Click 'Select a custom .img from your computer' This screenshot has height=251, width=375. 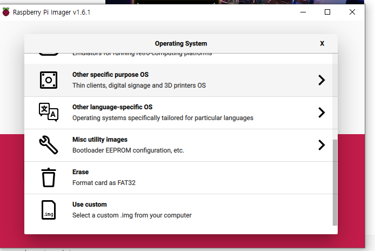(132, 215)
